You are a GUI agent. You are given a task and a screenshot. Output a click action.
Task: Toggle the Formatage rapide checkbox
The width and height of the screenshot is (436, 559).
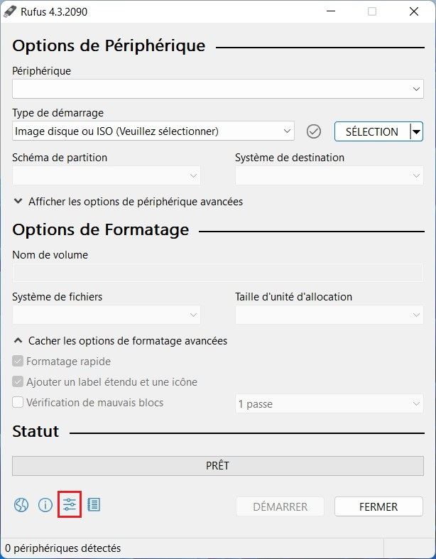pos(18,362)
